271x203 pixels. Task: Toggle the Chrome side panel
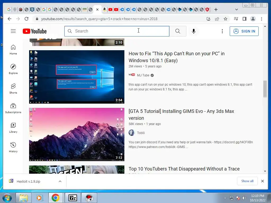coord(244,19)
